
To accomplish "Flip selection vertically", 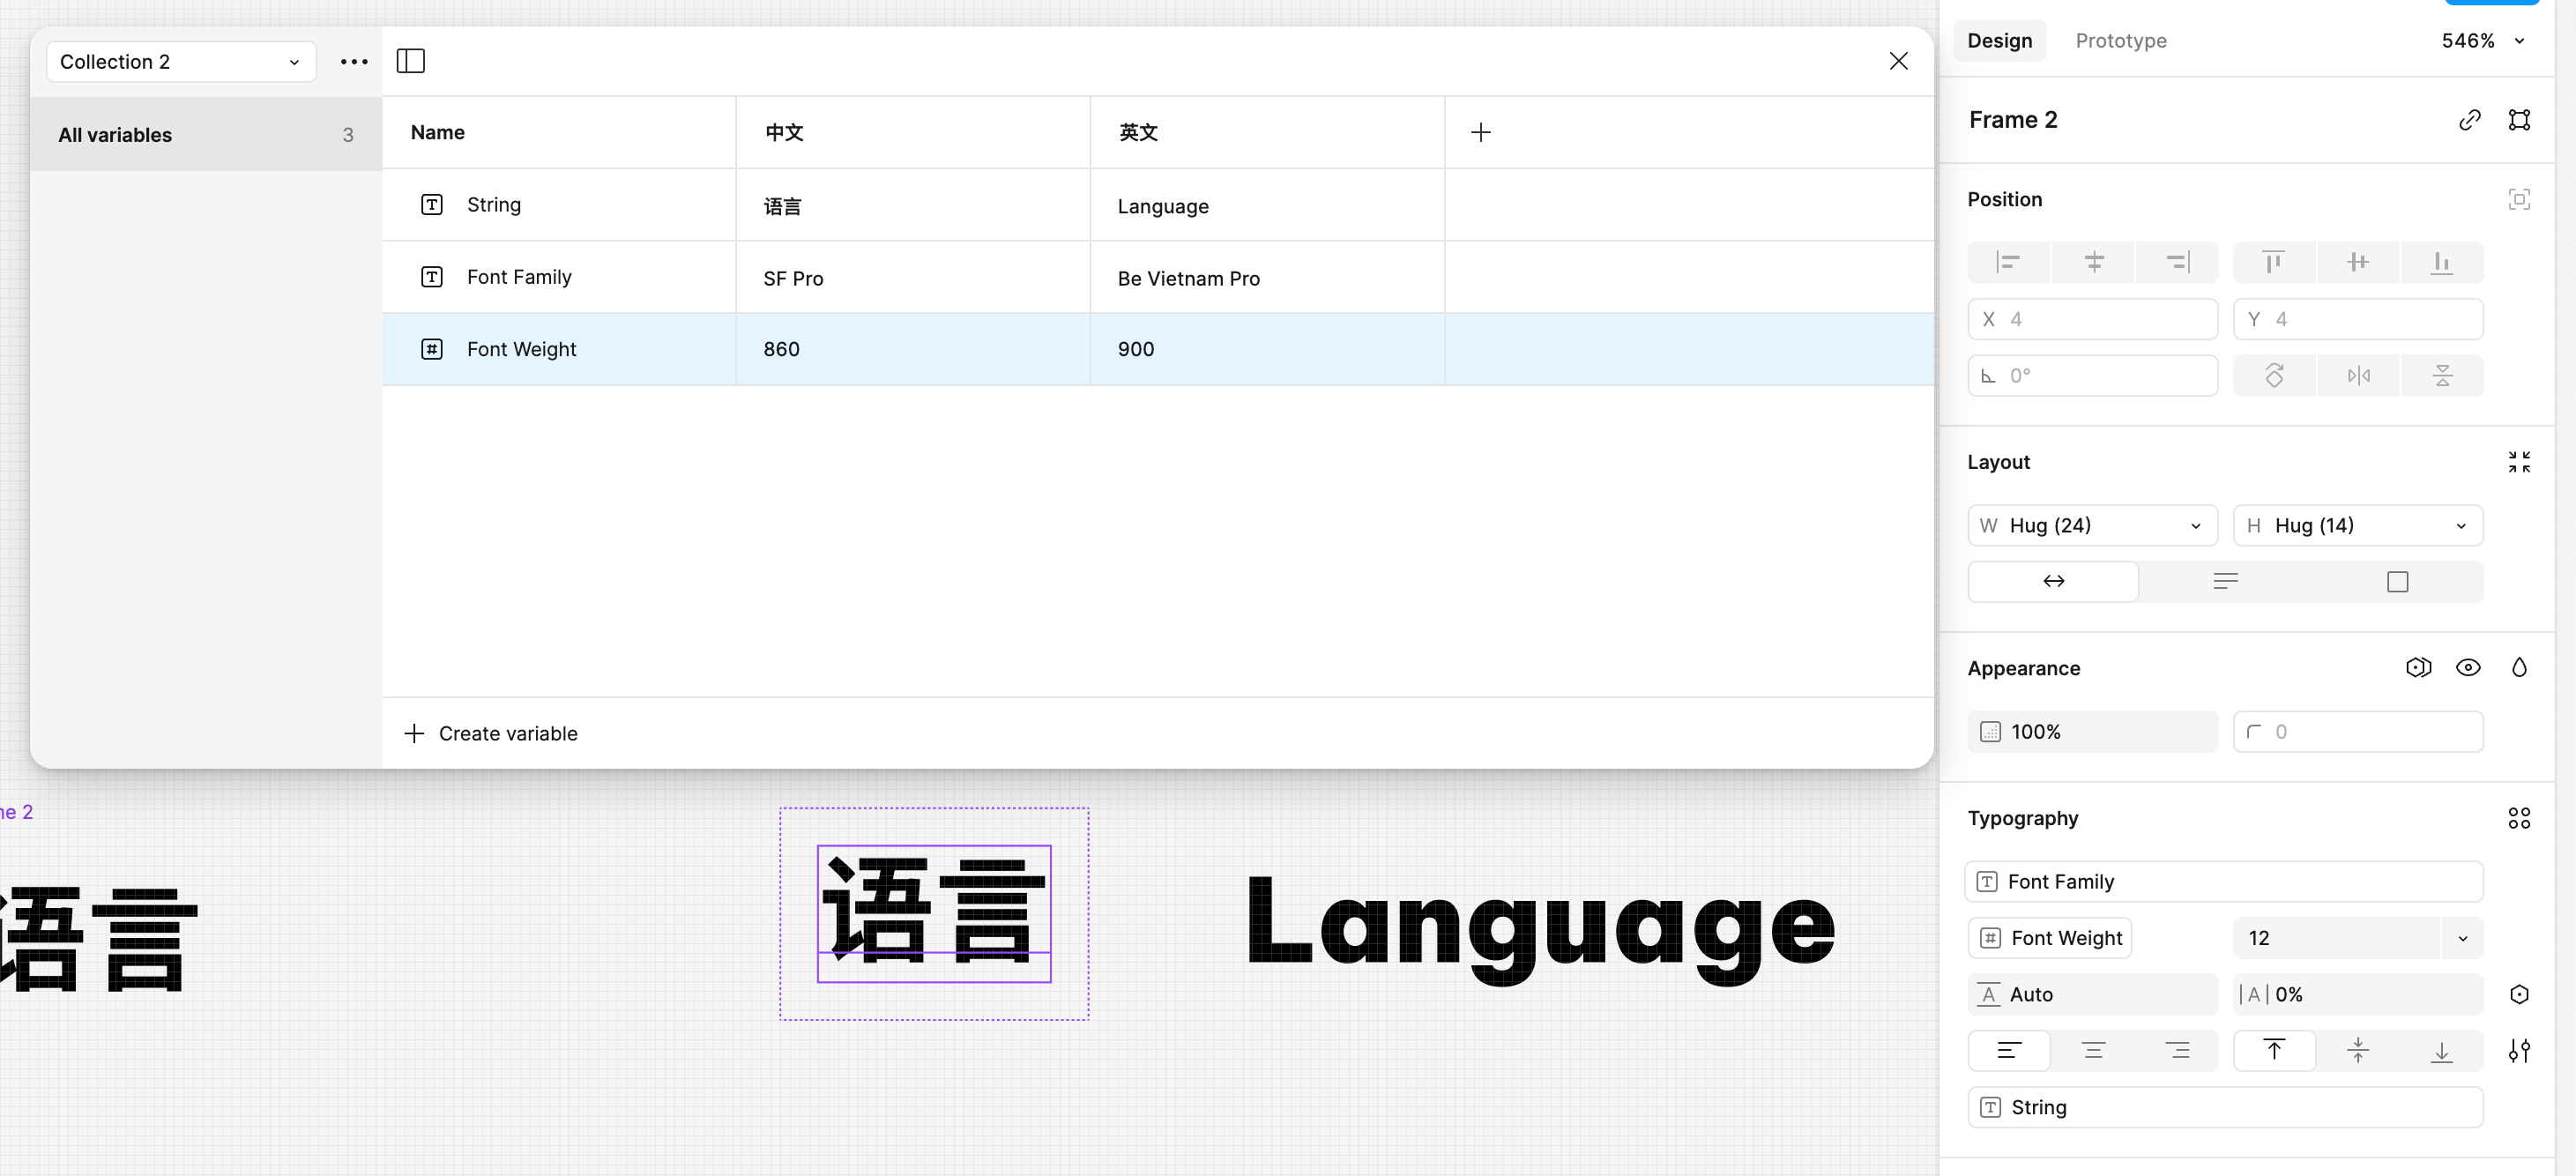I will click(2442, 376).
